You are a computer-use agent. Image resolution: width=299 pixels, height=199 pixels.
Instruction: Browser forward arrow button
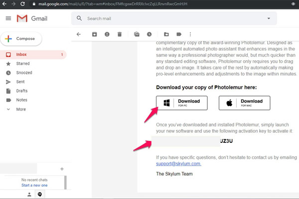(x=13, y=4)
